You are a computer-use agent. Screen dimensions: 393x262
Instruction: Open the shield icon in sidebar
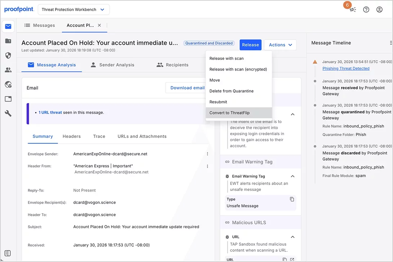pos(8,55)
